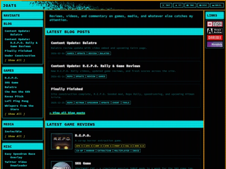
Task: Open Content Update: R.E.P.O. Rally post title
Action: click(x=95, y=66)
